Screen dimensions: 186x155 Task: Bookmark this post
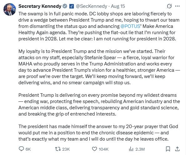pos(168,149)
